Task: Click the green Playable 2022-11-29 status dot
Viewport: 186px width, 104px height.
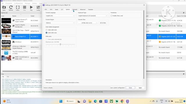Action: coord(160,21)
